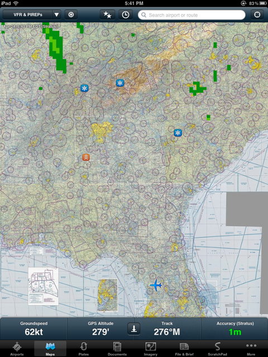Center map on current location

(x=257, y=15)
